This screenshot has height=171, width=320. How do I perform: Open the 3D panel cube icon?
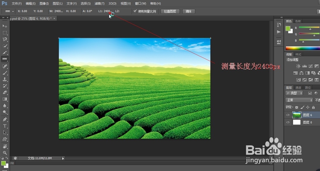[279, 42]
